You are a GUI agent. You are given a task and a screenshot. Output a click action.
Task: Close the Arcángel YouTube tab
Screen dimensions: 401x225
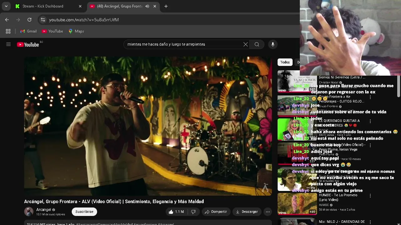[155, 6]
